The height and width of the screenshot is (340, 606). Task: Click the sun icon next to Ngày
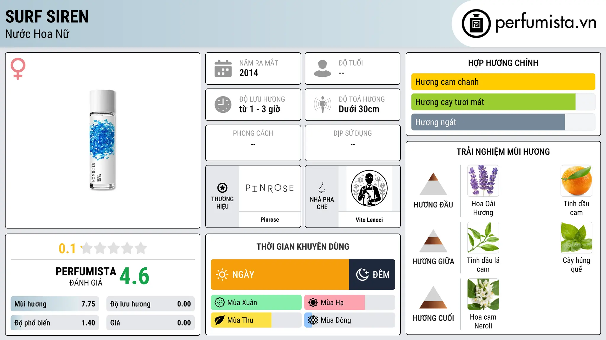[x=222, y=274]
